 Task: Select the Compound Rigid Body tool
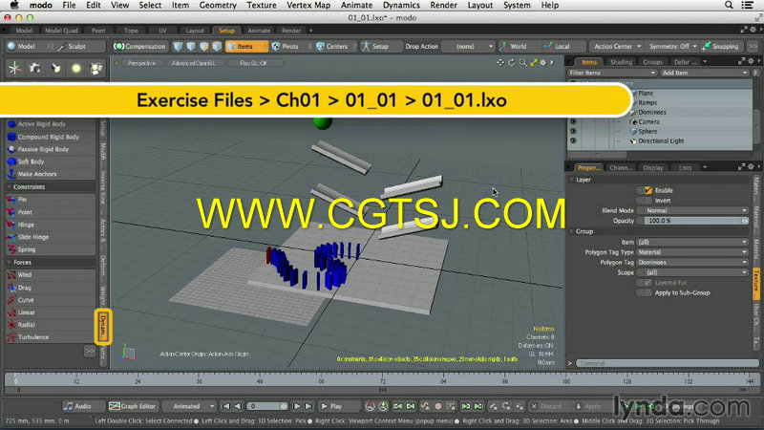click(51, 137)
